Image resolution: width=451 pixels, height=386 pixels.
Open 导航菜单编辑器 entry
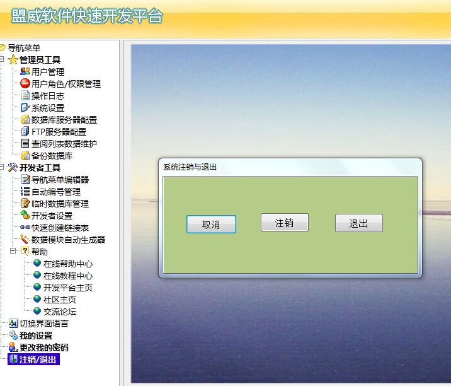[x=60, y=180]
